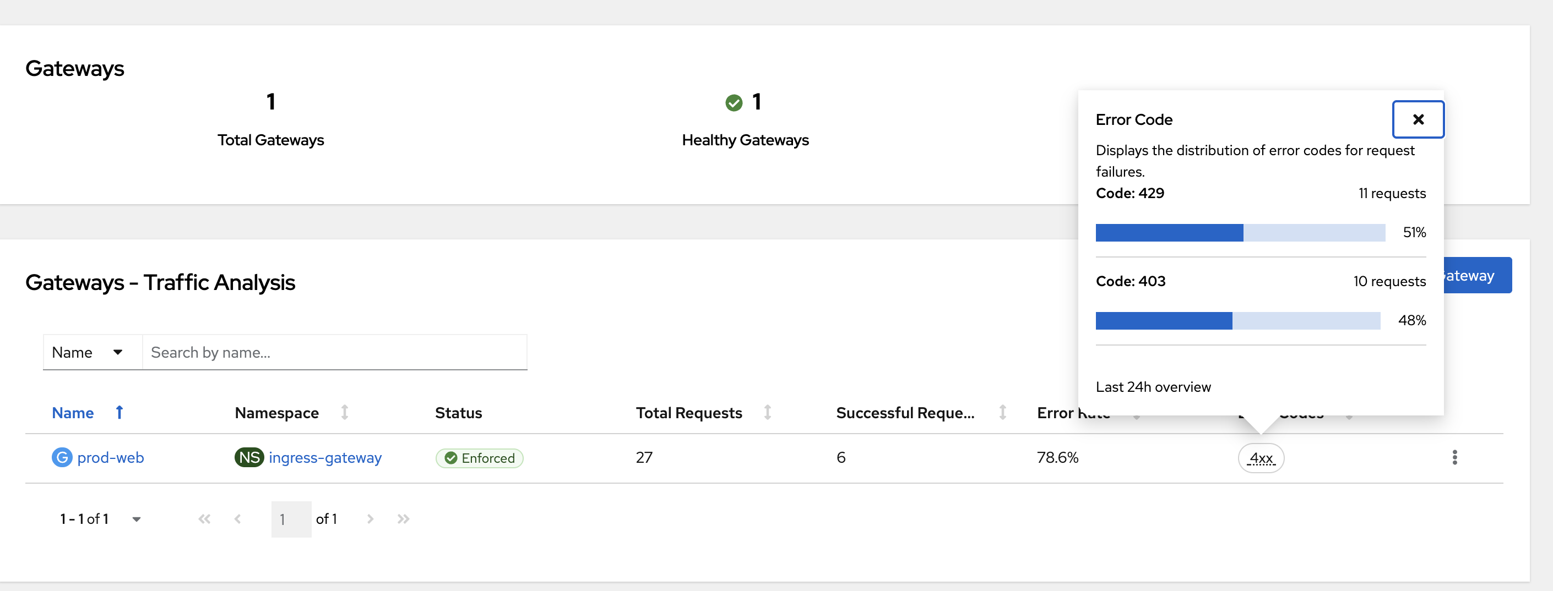Focus the Search by name field
The height and width of the screenshot is (591, 1553).
tap(335, 352)
